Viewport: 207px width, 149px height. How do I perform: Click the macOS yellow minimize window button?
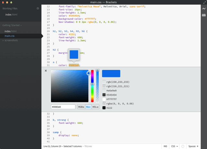(x=7, y=2)
